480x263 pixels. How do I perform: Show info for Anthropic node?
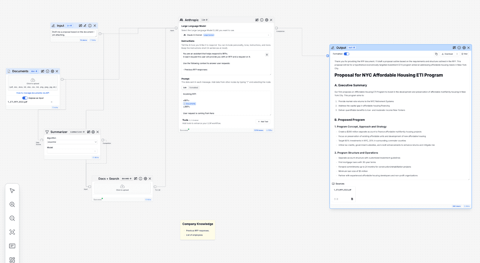pos(262,20)
